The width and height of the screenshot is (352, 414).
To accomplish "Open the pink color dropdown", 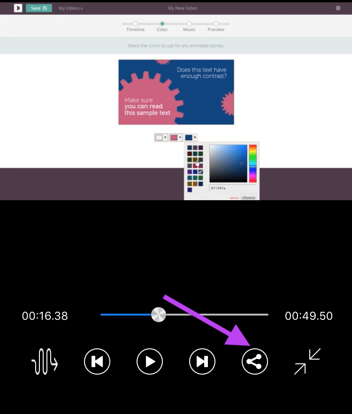I will [176, 137].
